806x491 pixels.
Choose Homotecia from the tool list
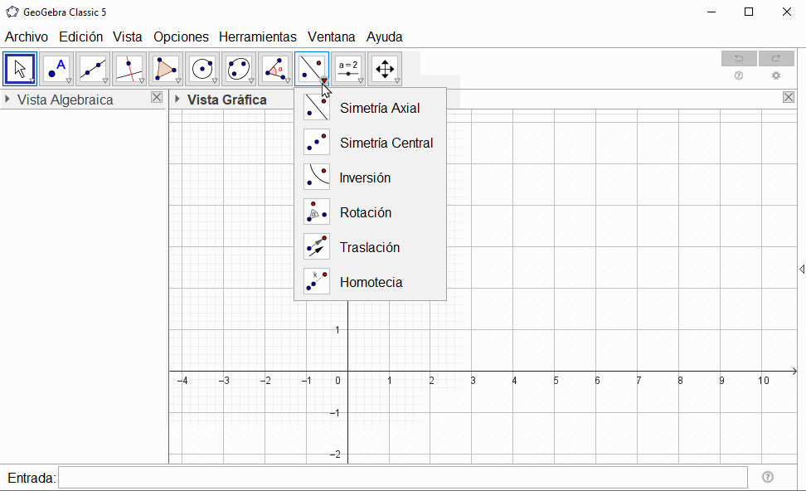[x=371, y=282]
